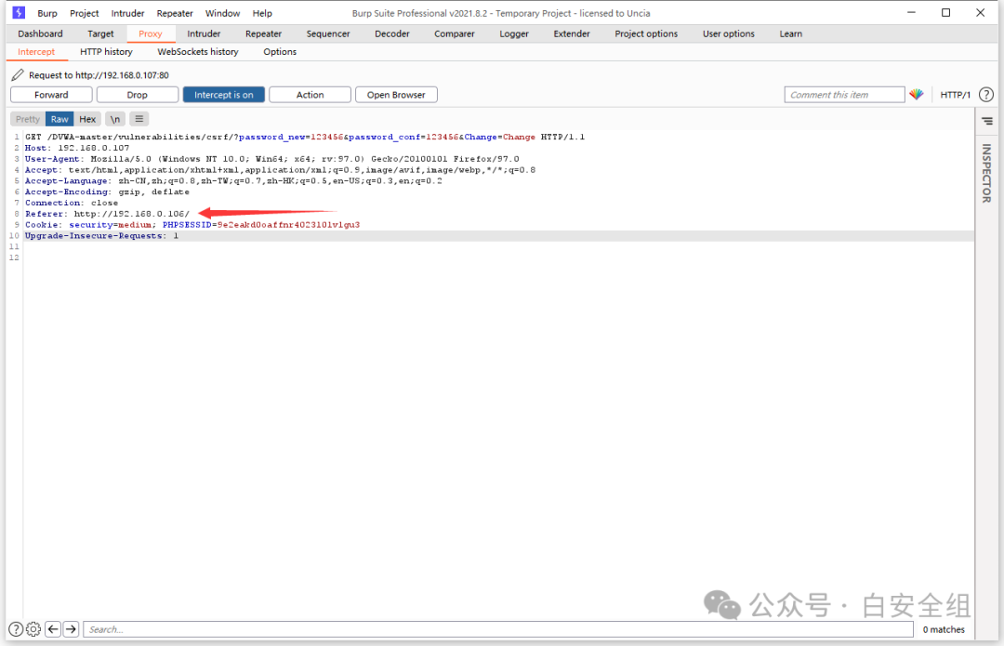Switch to the Target tab
Screen dimensions: 1004x646
coord(100,34)
